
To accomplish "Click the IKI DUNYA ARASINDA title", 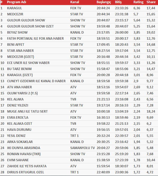I will pyautogui.click(x=24, y=148).
